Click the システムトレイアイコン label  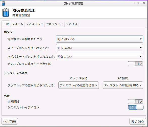tap(23, 108)
